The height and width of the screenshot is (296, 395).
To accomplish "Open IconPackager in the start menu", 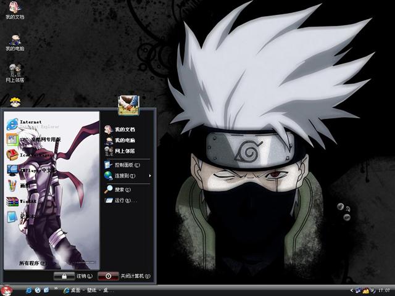I will 30,155.
